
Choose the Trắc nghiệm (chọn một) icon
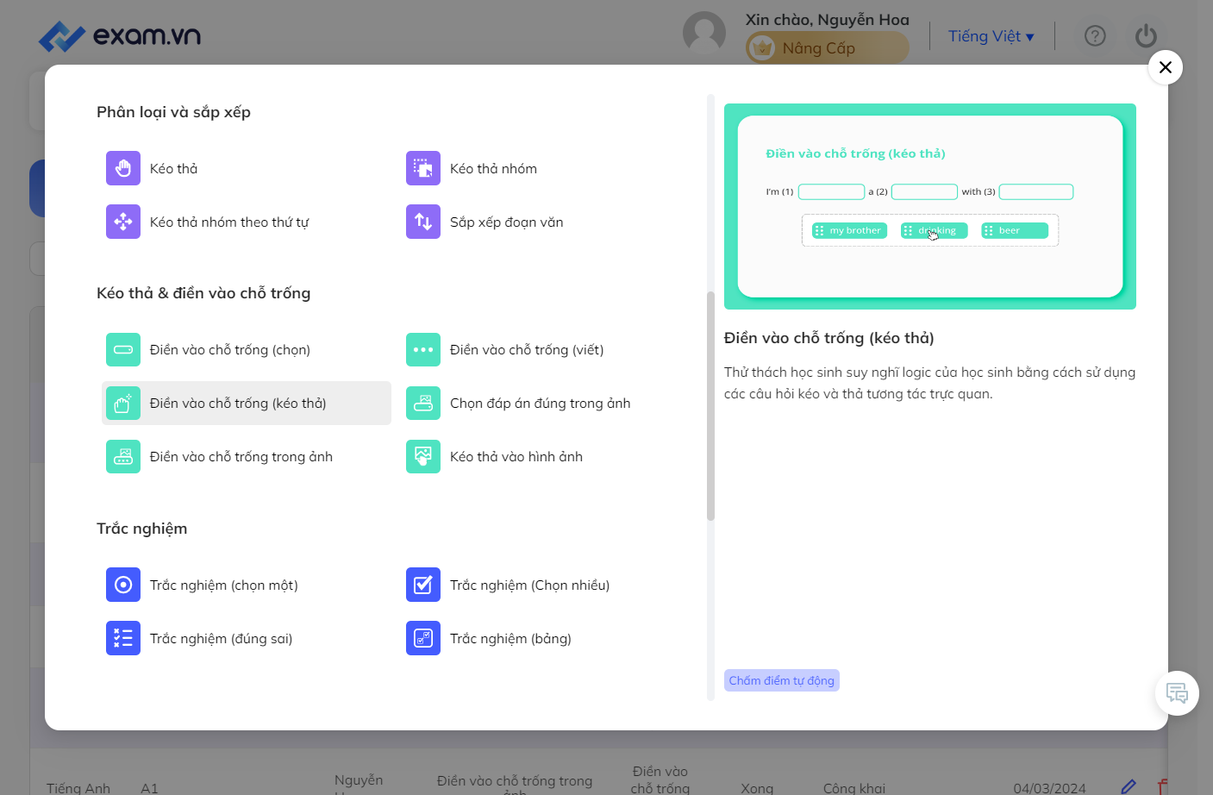[123, 585]
